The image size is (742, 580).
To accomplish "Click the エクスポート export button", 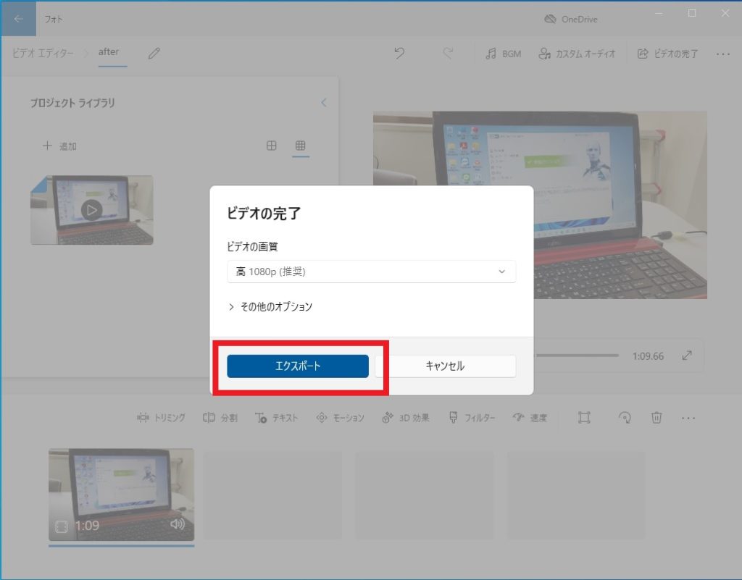I will 298,366.
